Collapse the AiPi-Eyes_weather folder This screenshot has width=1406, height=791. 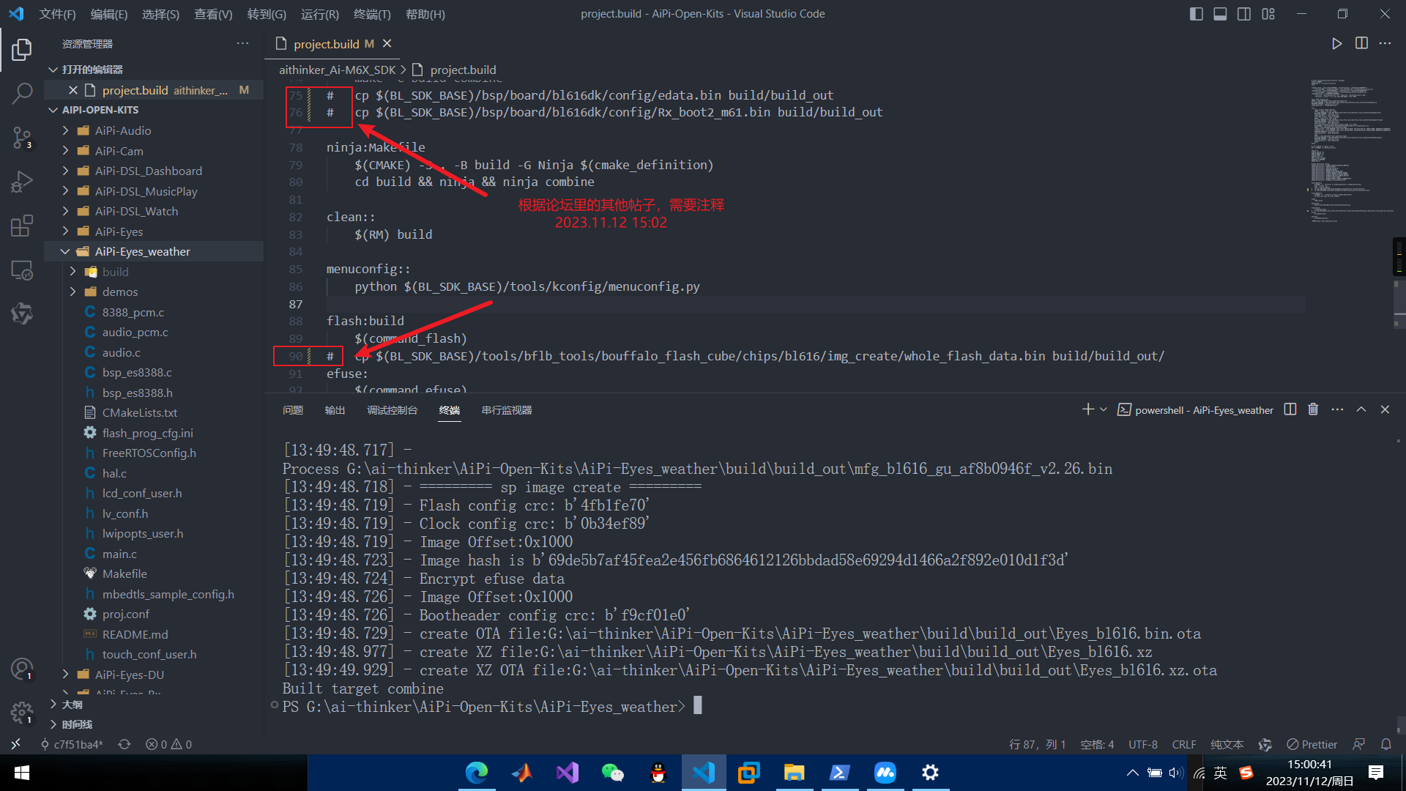coord(143,251)
